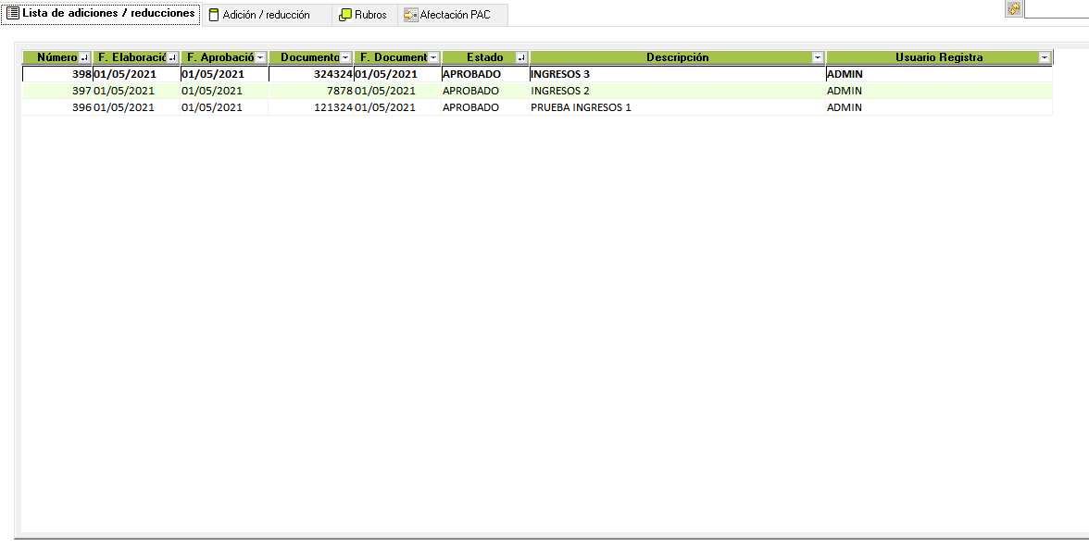Expand the F. Aprobación column filter arrow
1089x547 pixels.
coord(260,58)
